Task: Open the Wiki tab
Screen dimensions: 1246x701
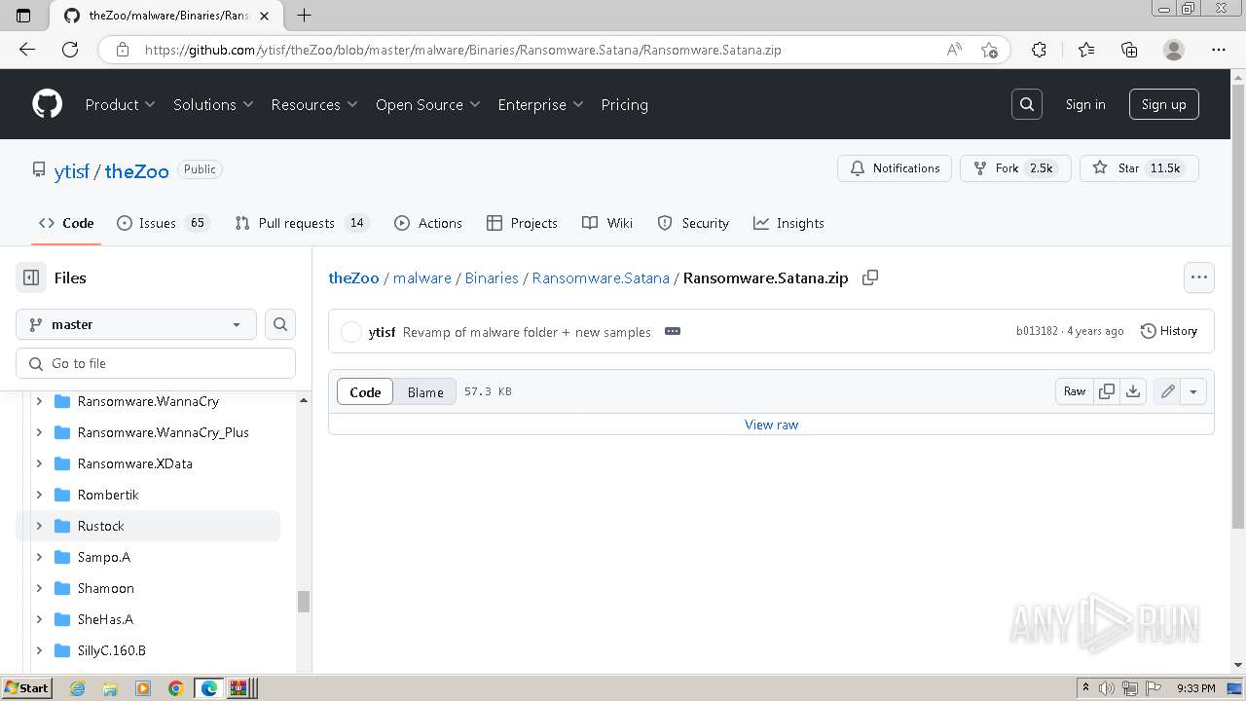Action: tap(607, 223)
